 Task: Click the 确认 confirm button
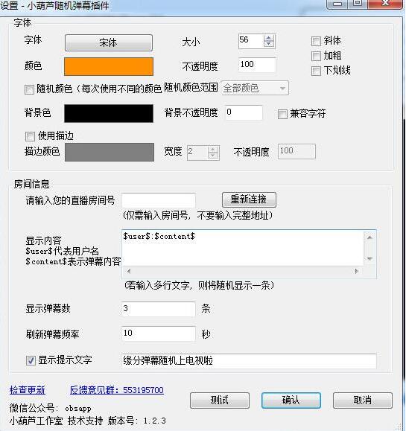(291, 400)
